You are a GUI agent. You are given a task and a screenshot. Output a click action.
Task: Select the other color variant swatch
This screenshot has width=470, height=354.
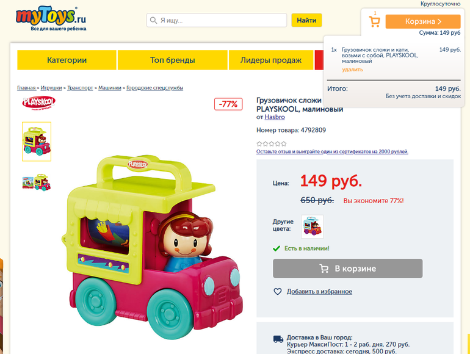click(x=312, y=226)
